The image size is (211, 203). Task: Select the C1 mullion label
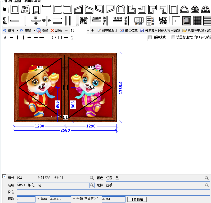point(65,117)
